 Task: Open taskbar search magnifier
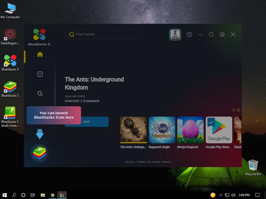click(x=14, y=195)
